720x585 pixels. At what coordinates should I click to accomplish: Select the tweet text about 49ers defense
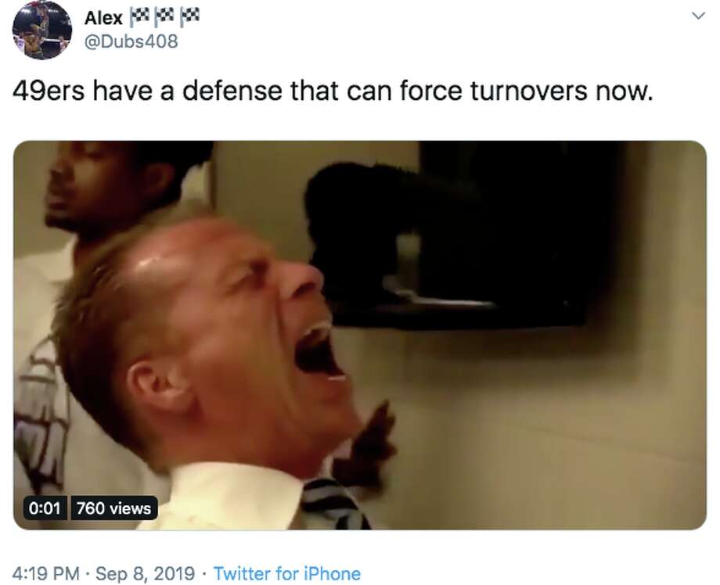click(x=333, y=91)
